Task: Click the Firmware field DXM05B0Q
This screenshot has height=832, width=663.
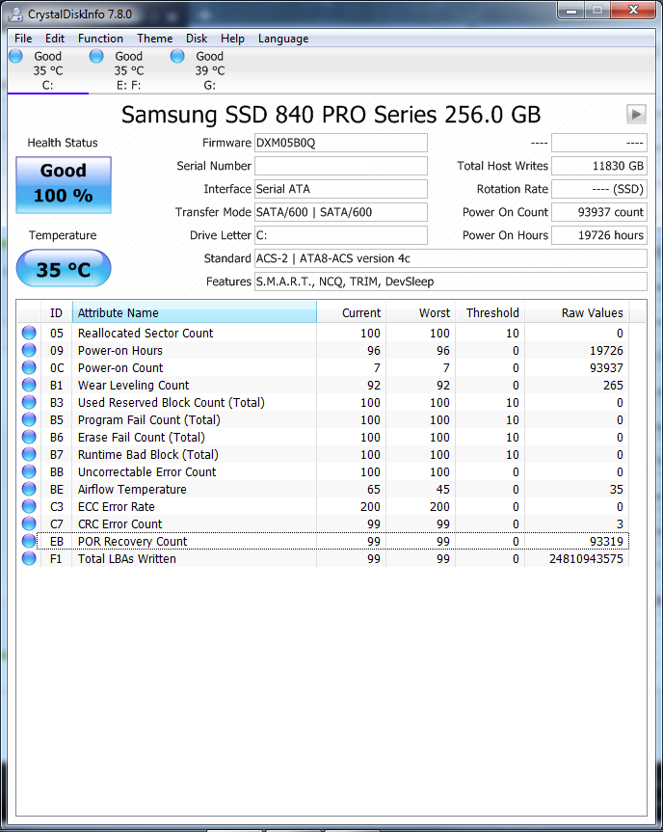Action: [340, 143]
